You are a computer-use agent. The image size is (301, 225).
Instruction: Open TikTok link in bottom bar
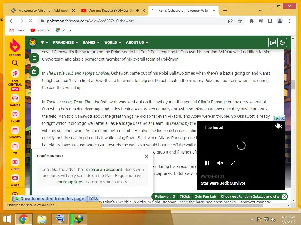point(185,197)
